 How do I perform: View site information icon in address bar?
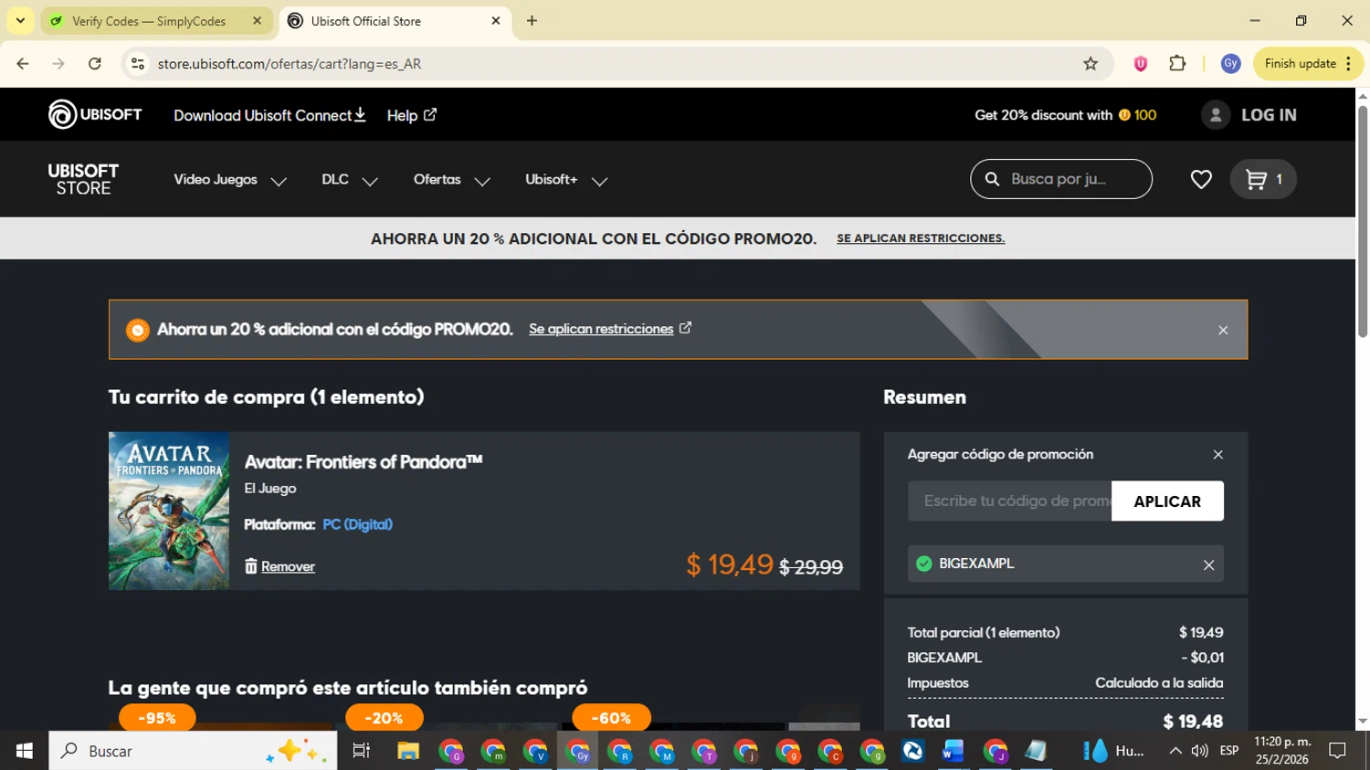tap(138, 64)
